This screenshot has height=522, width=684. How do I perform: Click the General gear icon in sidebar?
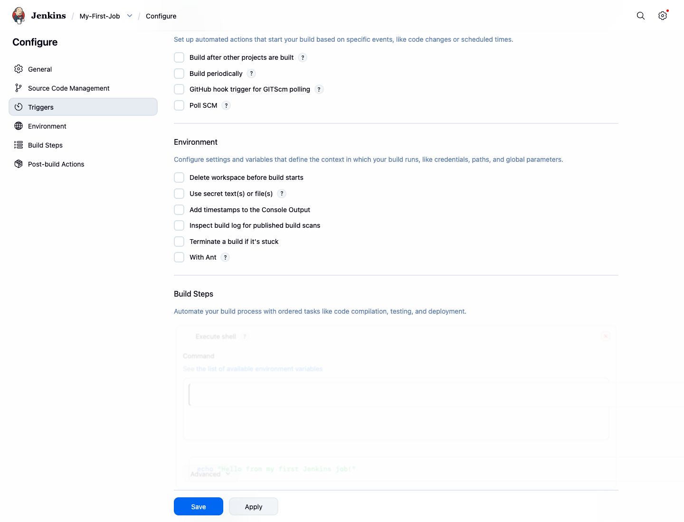click(x=19, y=69)
